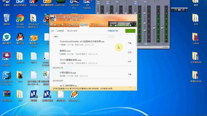Open the 新建文件夹 folder icon
Screen dimensions: 207x116
(196, 77)
